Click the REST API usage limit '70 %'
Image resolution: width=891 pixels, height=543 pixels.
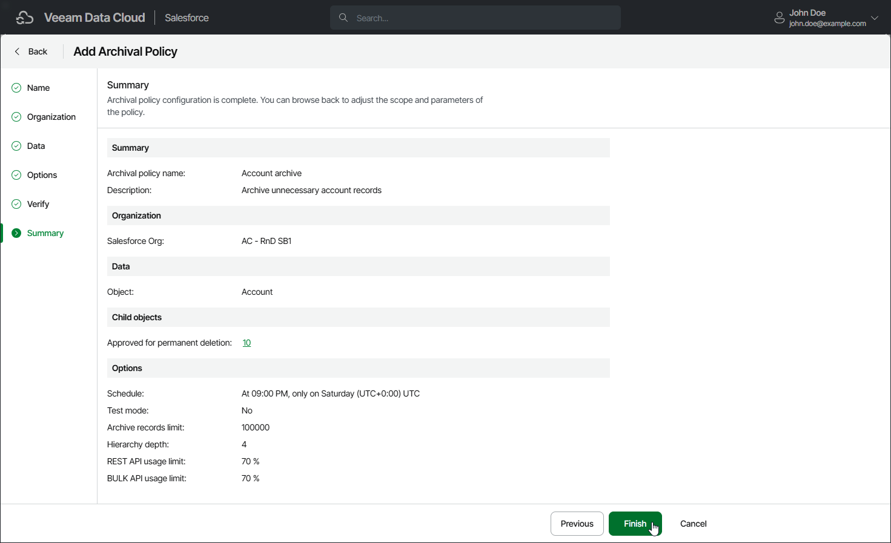click(x=250, y=461)
